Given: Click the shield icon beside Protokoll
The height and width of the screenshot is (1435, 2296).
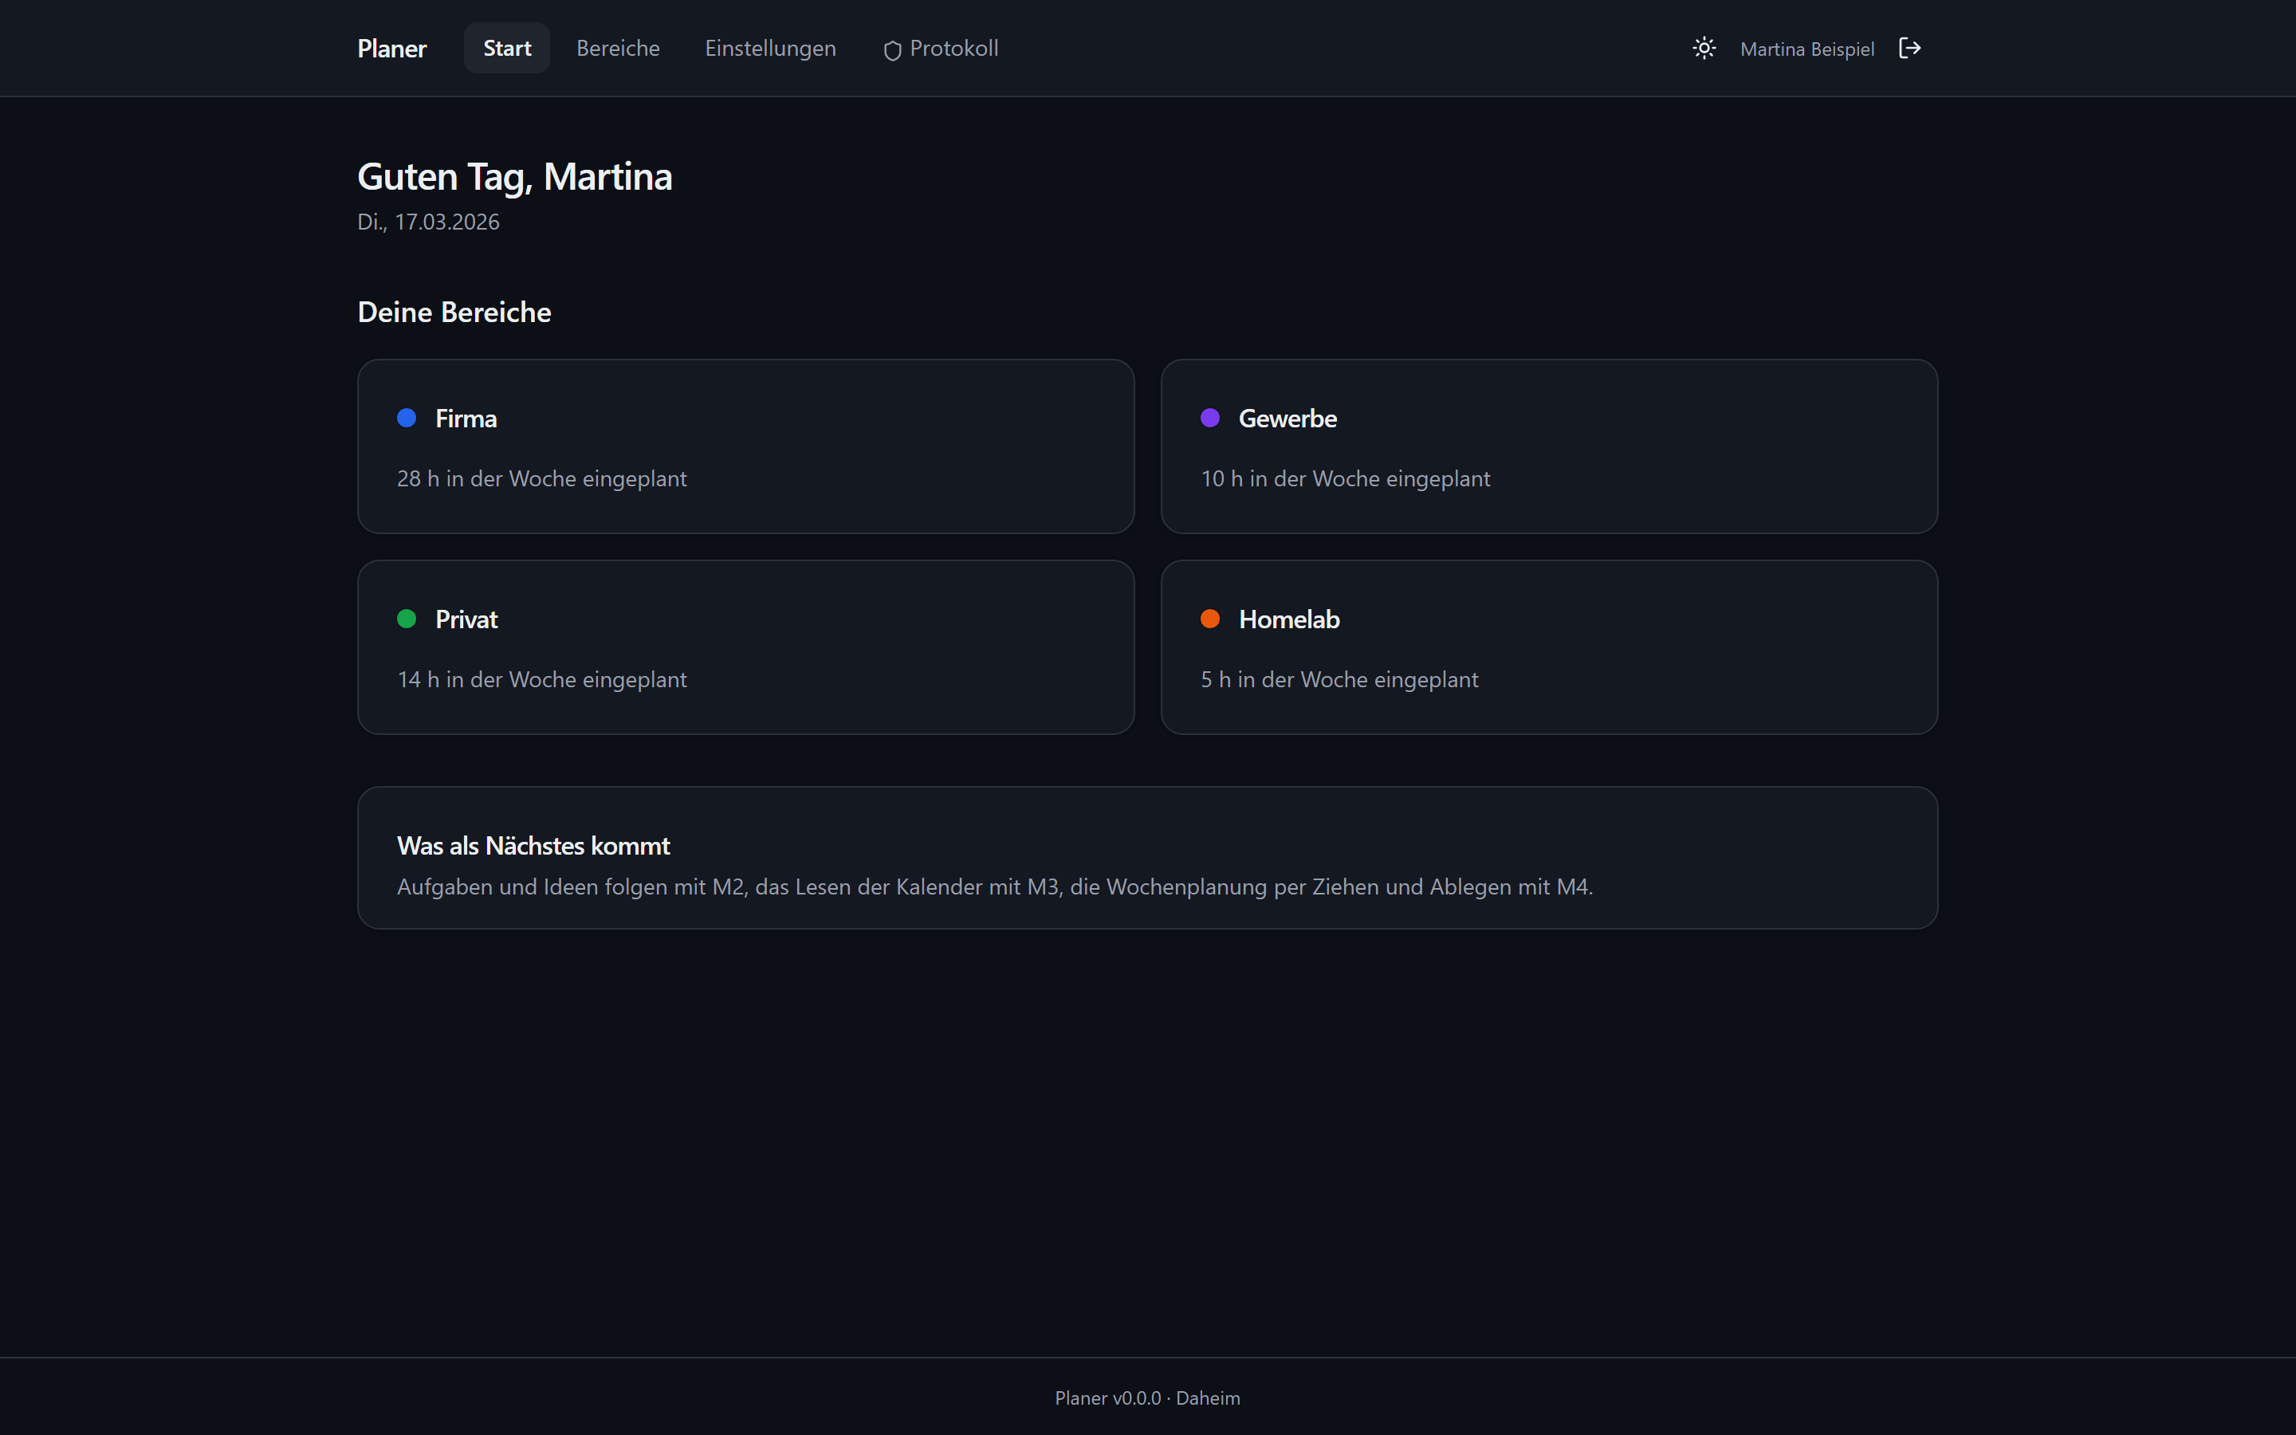Looking at the screenshot, I should point(892,50).
